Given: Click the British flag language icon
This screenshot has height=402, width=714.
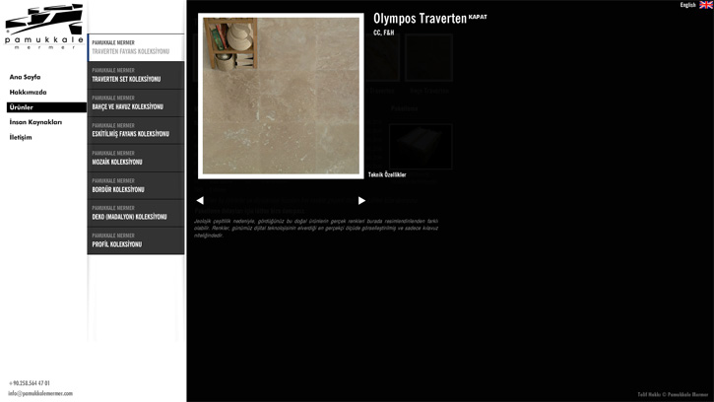Looking at the screenshot, I should click(706, 5).
